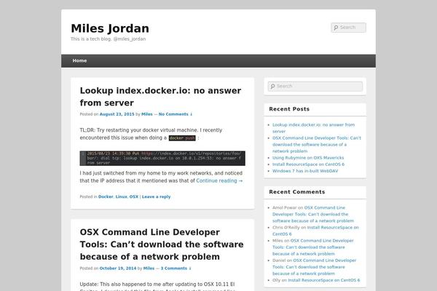Open the OSX category link
Screen dimensions: 437x291
click(134, 196)
